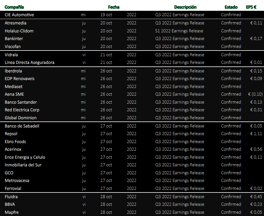Image resolution: width=264 pixels, height=216 pixels.
Task: Select the Banco Santander company cell
Action: click(21, 102)
